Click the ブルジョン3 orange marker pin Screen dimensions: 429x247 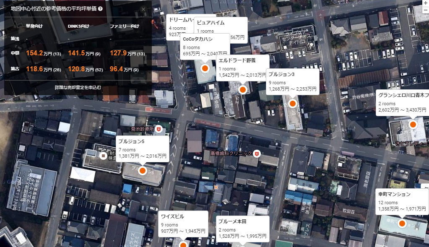tap(292, 103)
